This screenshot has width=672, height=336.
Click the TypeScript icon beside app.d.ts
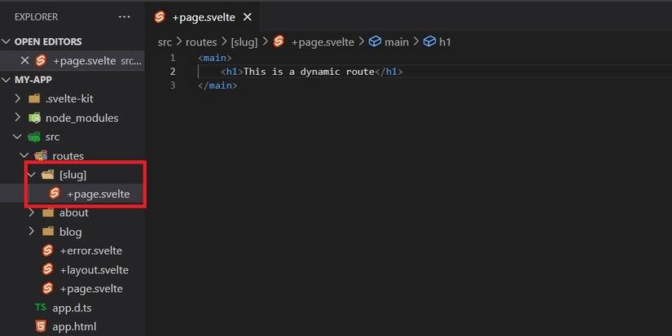tap(41, 308)
